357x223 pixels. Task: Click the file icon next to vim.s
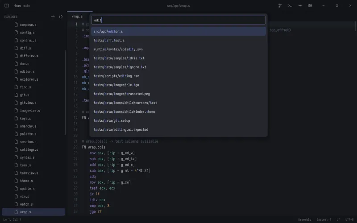click(16, 196)
